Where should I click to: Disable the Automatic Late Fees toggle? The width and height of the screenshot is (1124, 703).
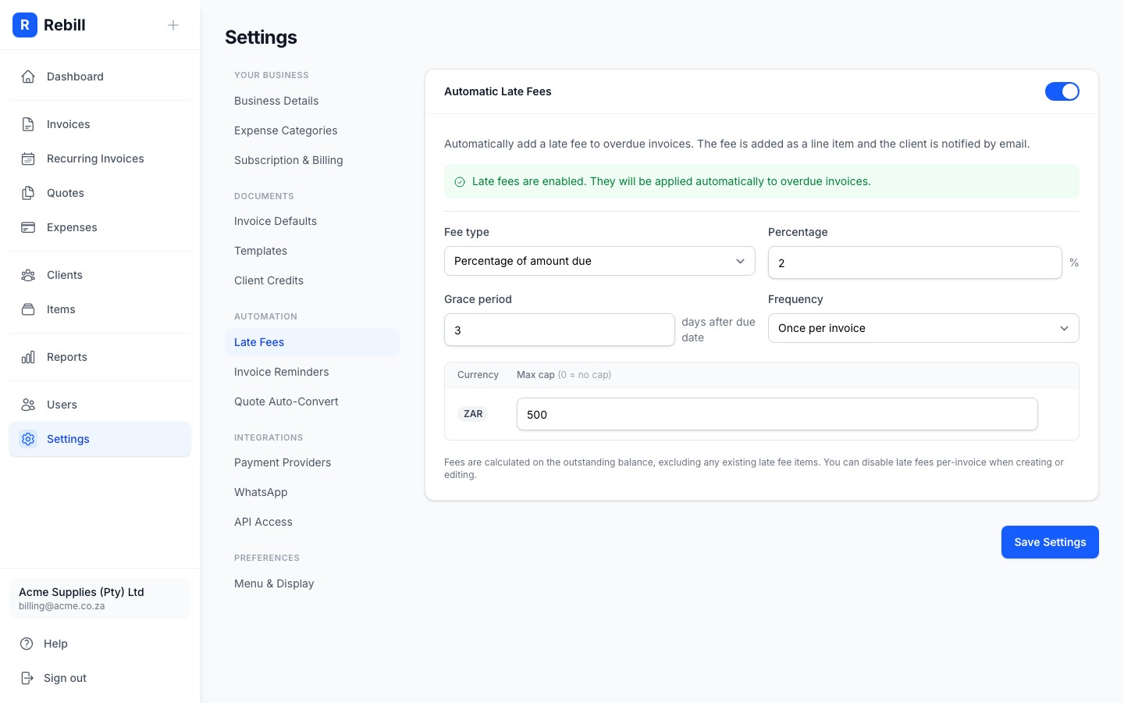[x=1062, y=91]
